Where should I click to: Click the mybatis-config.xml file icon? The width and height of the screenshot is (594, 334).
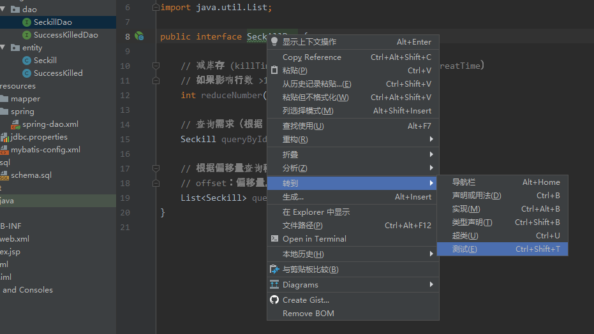coord(4,150)
